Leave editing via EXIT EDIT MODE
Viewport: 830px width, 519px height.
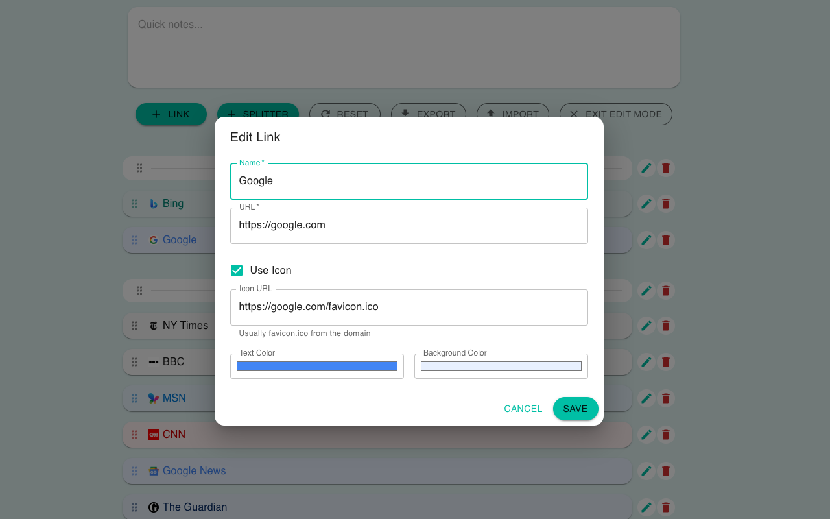pyautogui.click(x=616, y=114)
